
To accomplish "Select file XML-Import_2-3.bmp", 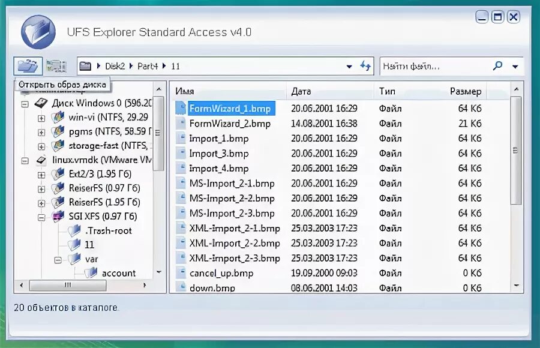I will click(235, 258).
